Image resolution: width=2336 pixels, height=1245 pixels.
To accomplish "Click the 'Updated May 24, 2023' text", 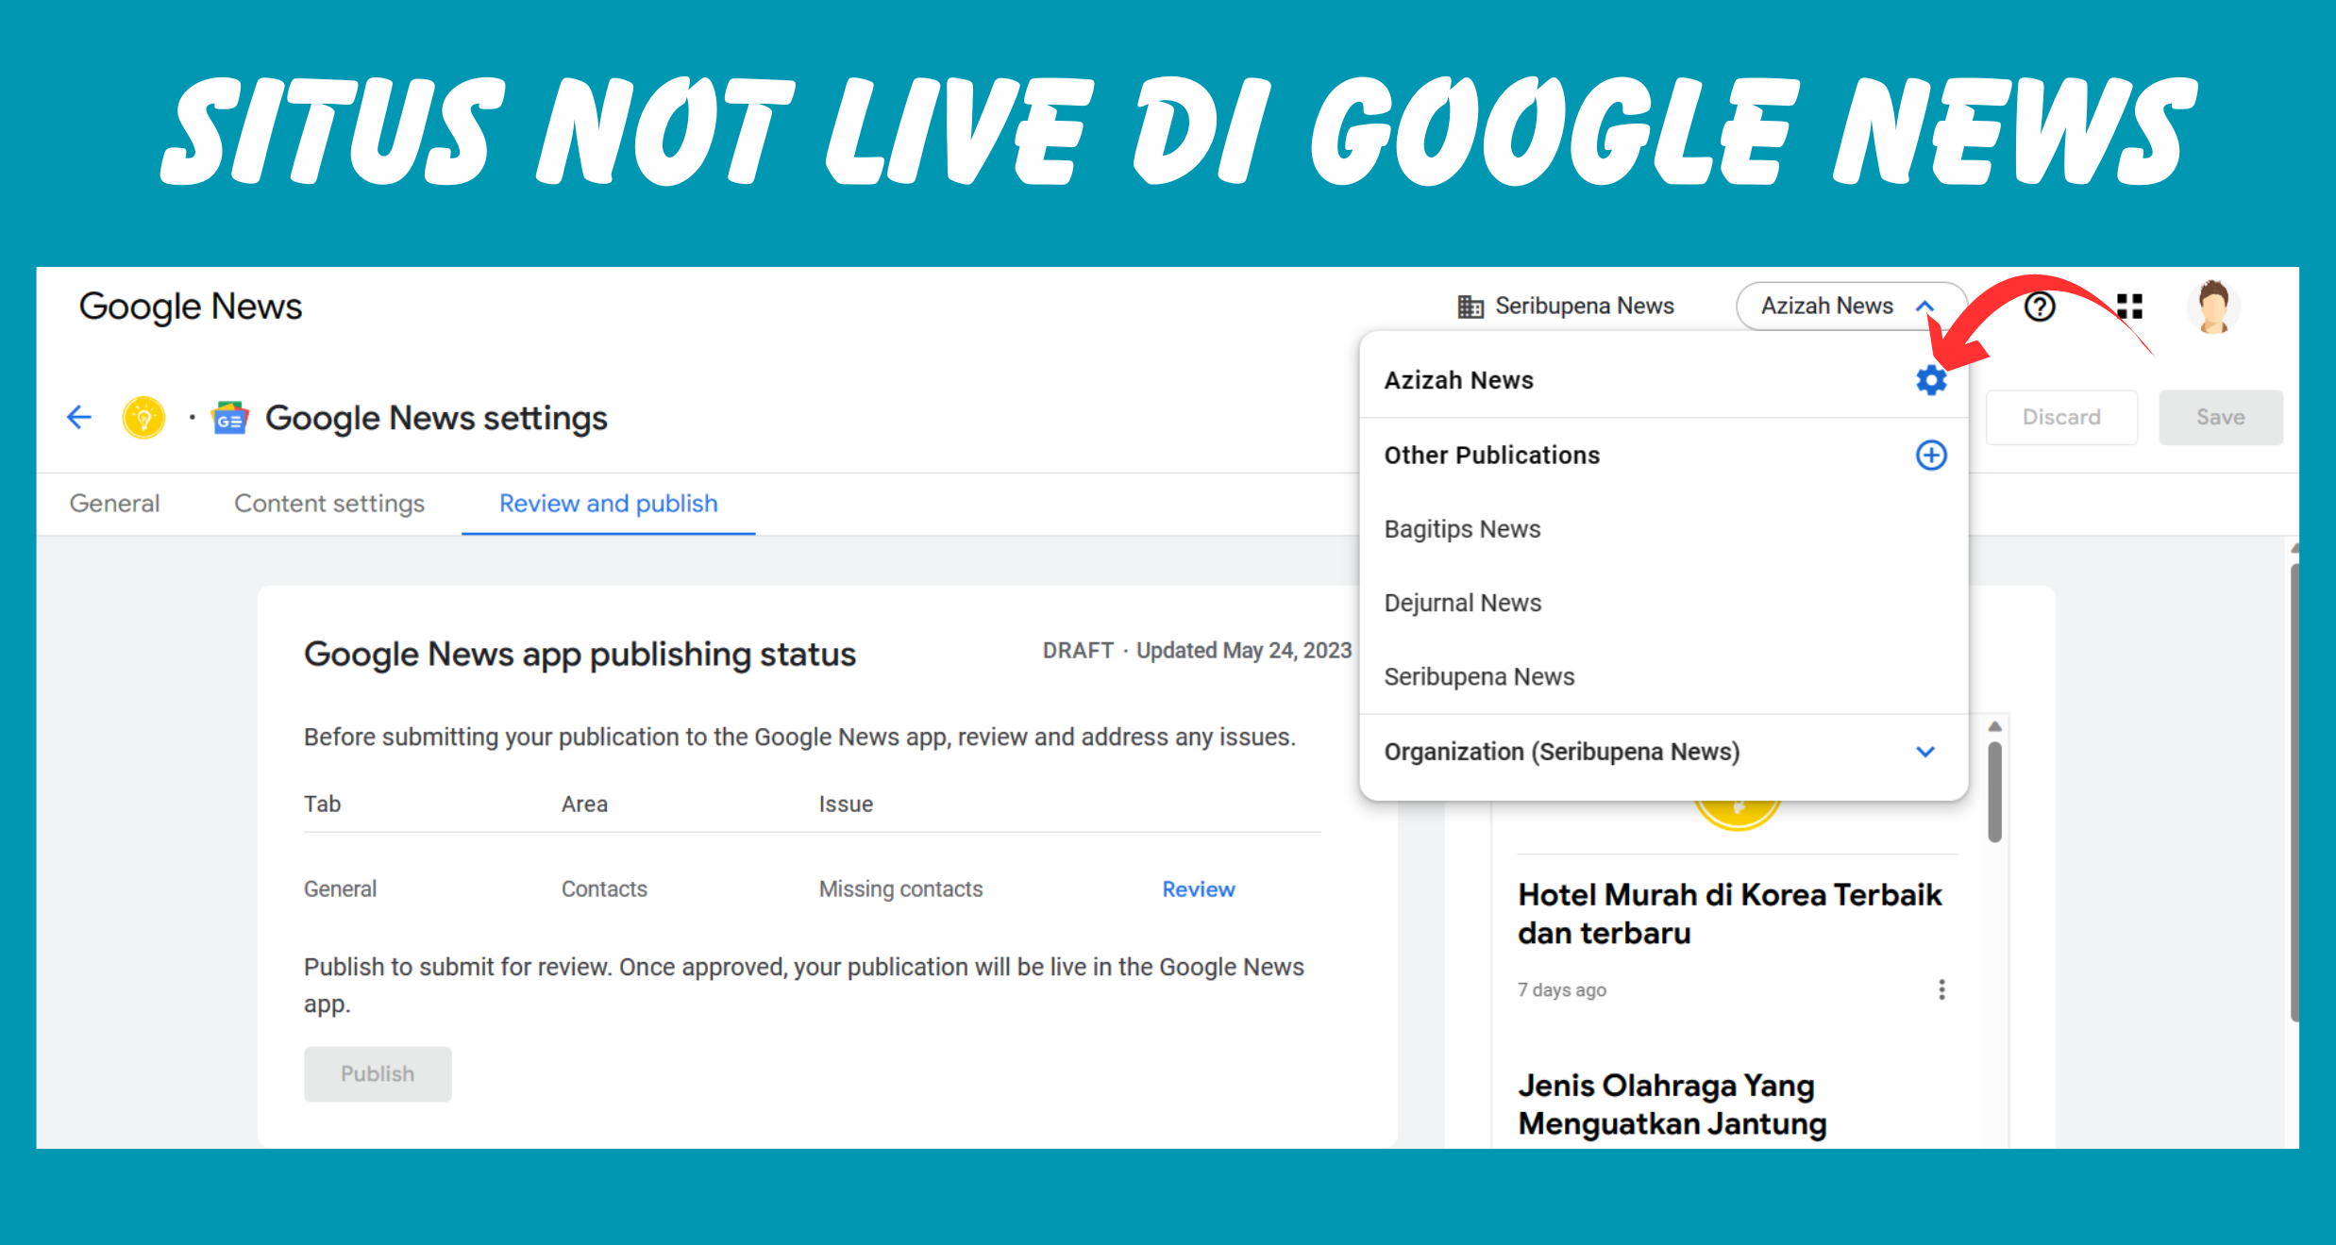I will tap(1244, 651).
